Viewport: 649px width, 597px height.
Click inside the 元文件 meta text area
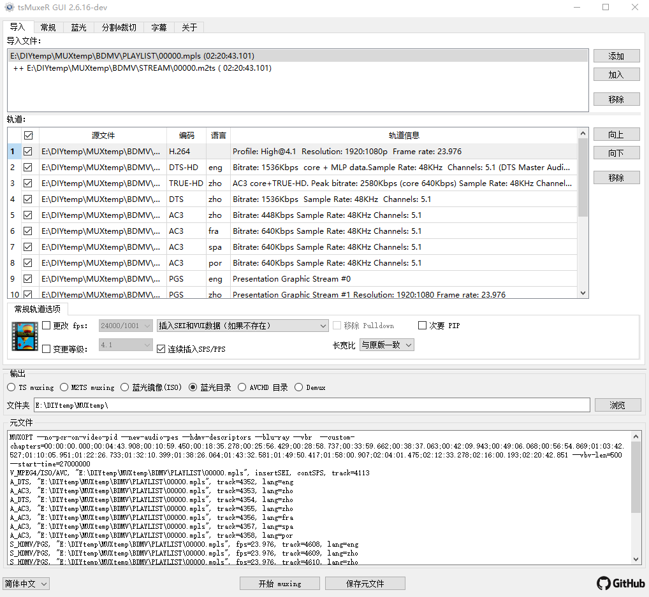[x=319, y=498]
